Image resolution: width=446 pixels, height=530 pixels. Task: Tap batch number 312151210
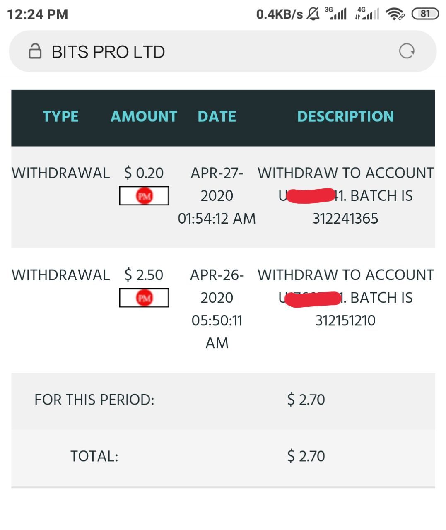tap(345, 320)
